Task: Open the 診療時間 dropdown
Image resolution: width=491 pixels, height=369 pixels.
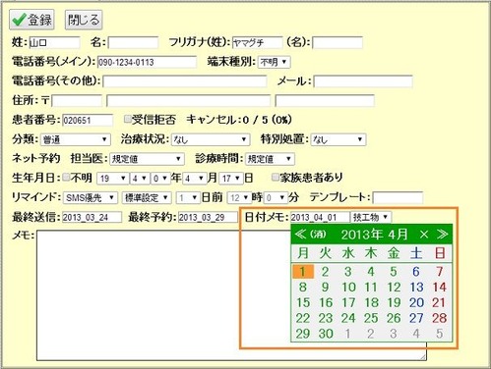Action: (x=270, y=159)
